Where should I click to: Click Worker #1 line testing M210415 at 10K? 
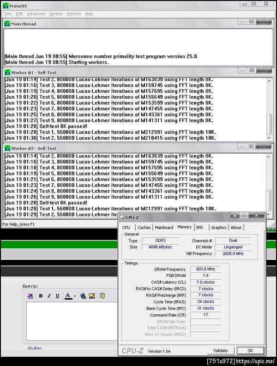[x=110, y=138]
